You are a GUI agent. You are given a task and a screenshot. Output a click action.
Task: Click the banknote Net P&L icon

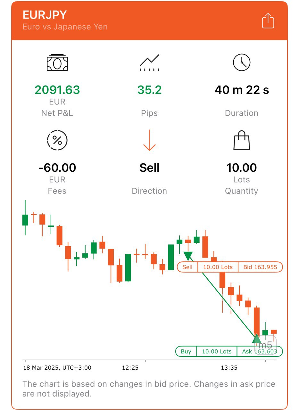(x=57, y=62)
